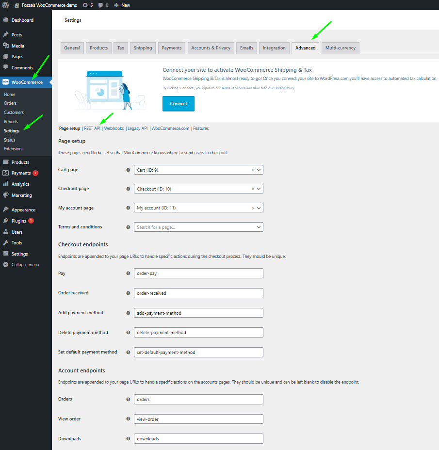Open the Terms of Service link
The height and width of the screenshot is (450, 439).
[x=233, y=88]
